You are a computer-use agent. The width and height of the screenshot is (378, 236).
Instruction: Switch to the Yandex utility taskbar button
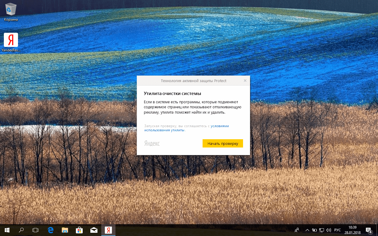click(108, 230)
